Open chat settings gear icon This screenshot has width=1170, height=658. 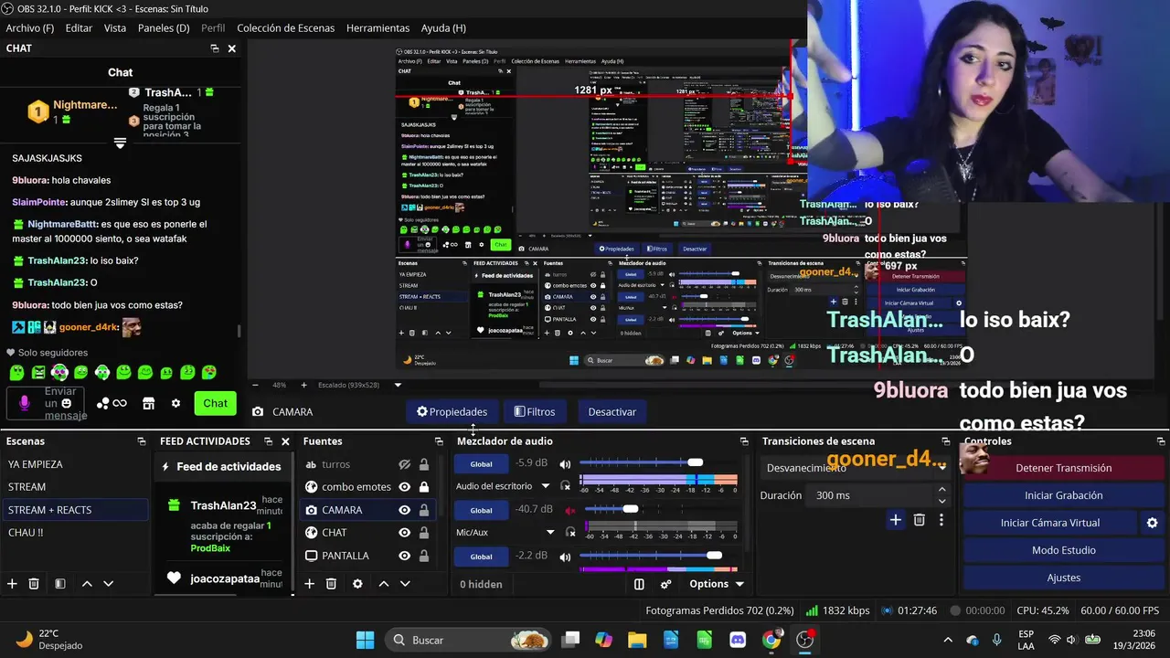coord(175,403)
